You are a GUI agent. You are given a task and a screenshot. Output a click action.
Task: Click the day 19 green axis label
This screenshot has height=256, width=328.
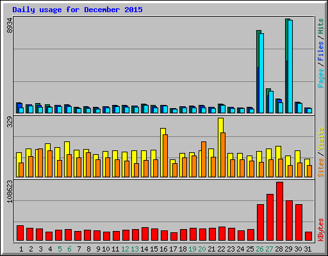pos(192,249)
